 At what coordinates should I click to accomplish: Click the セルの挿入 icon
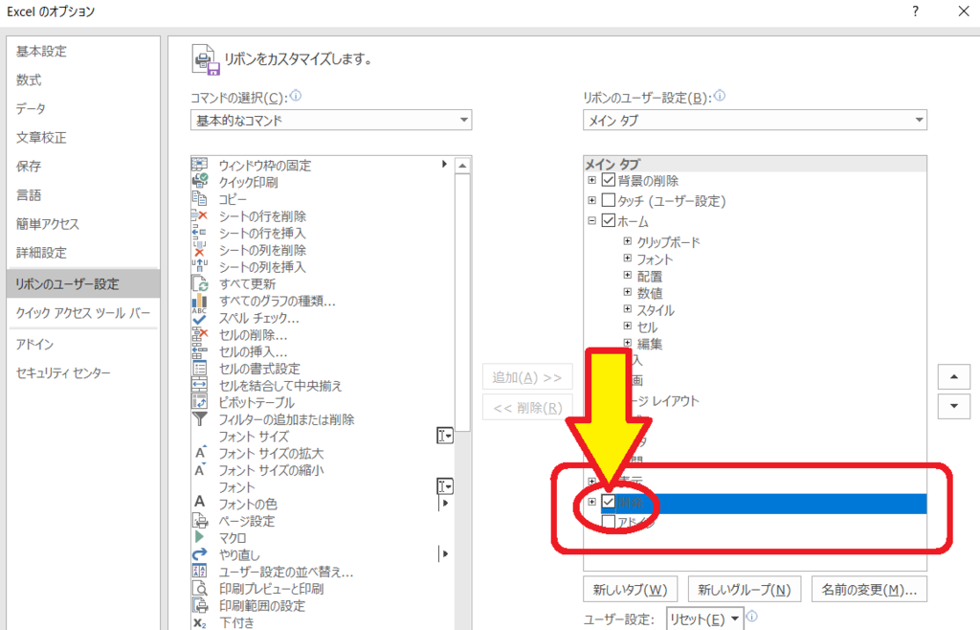pos(199,351)
